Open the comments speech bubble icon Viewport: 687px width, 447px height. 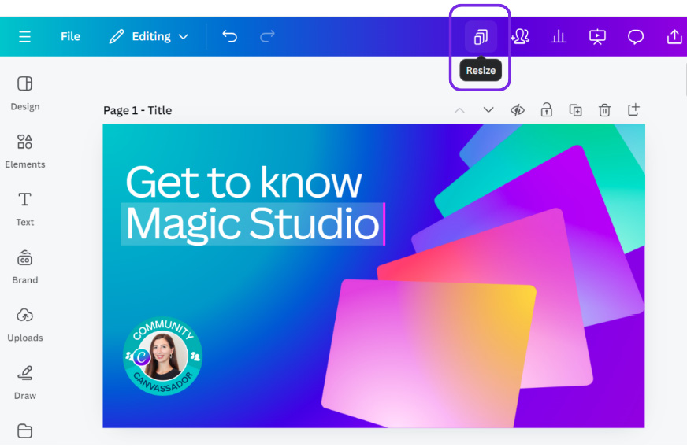(x=635, y=37)
